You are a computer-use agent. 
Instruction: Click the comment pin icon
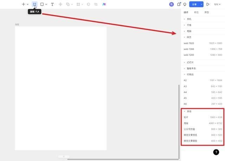click(185, 5)
